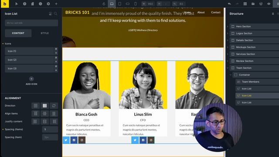
Task: Set Align items to start
Action: coord(36,113)
